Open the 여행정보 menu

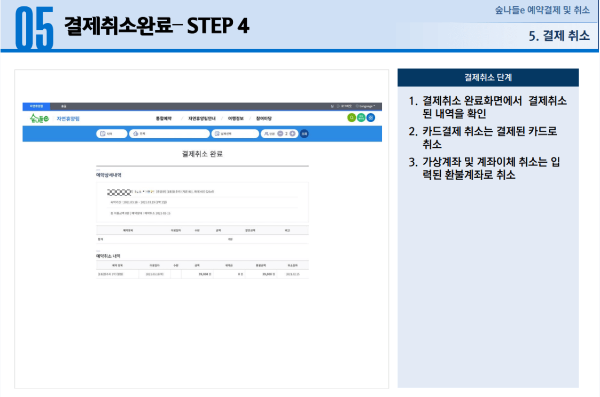click(236, 118)
